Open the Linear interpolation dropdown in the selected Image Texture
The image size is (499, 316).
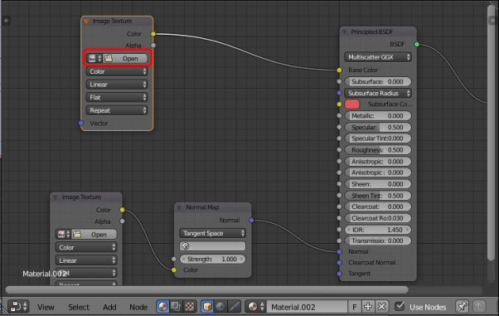click(x=117, y=85)
